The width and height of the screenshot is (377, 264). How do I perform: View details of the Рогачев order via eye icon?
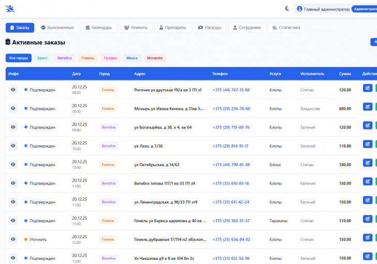coord(13,90)
